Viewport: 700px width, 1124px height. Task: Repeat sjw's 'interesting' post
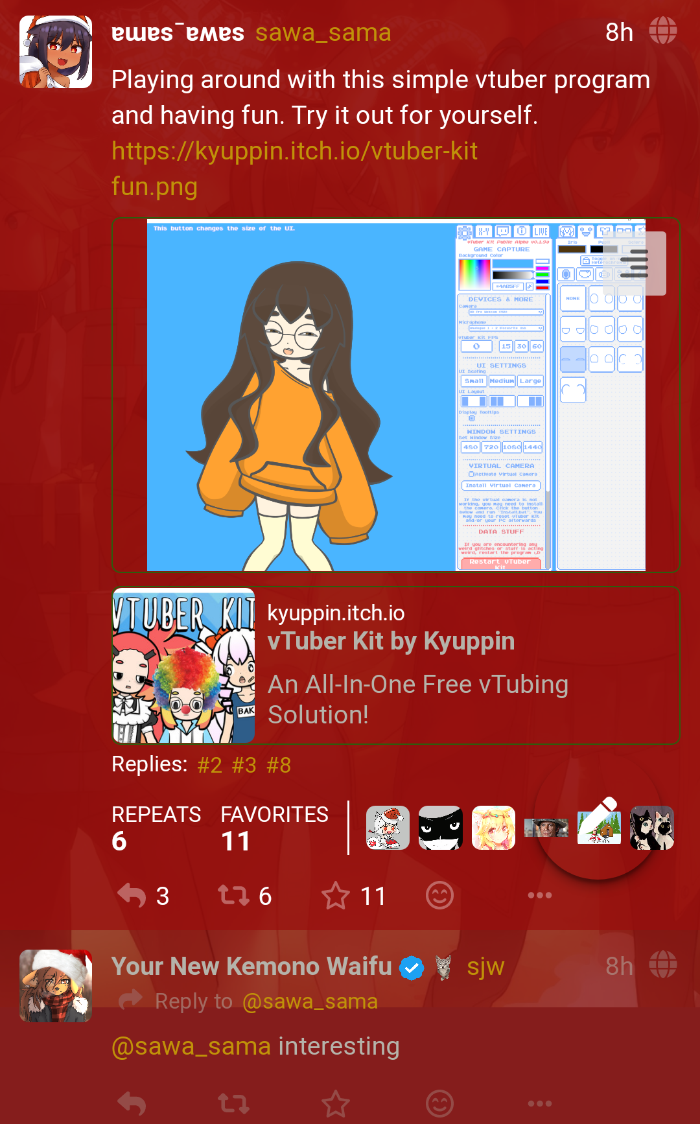[x=233, y=1104]
